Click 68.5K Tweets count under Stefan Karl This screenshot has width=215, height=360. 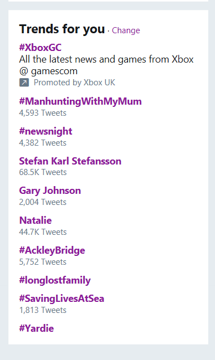tap(43, 172)
